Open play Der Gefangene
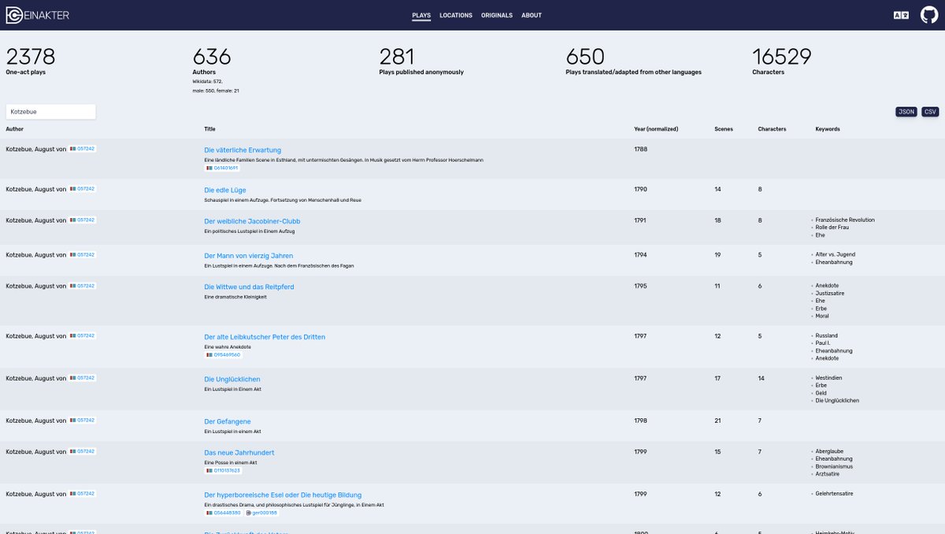 point(228,422)
